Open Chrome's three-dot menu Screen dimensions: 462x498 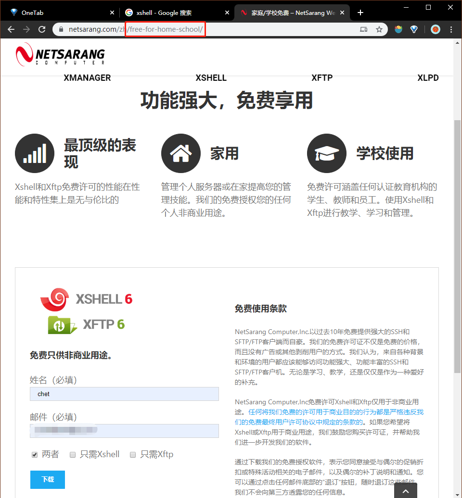tap(451, 29)
